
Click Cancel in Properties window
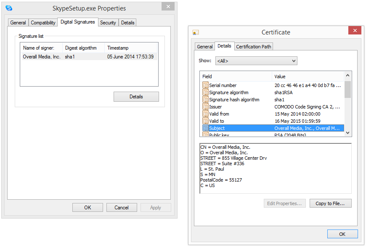[122, 207]
